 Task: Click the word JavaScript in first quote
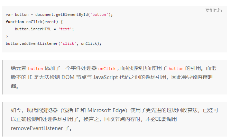pyautogui.click(x=105, y=77)
